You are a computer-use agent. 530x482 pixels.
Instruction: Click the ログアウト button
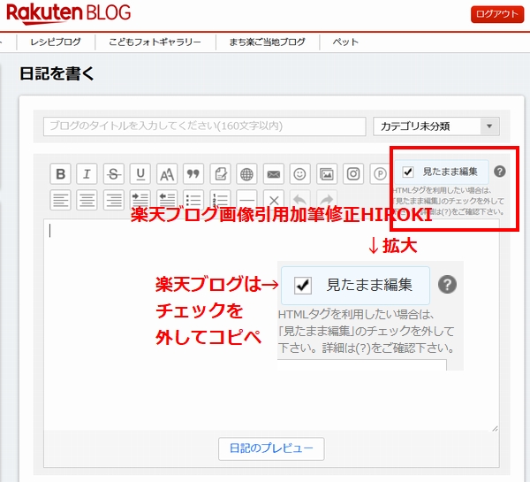[x=497, y=14]
